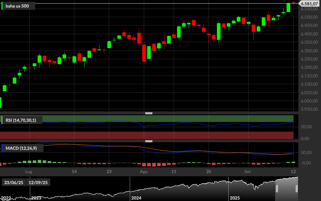This screenshot has height=201, width=321.
Task: Click the 6.250,00 price axis label
Action: click(309, 59)
